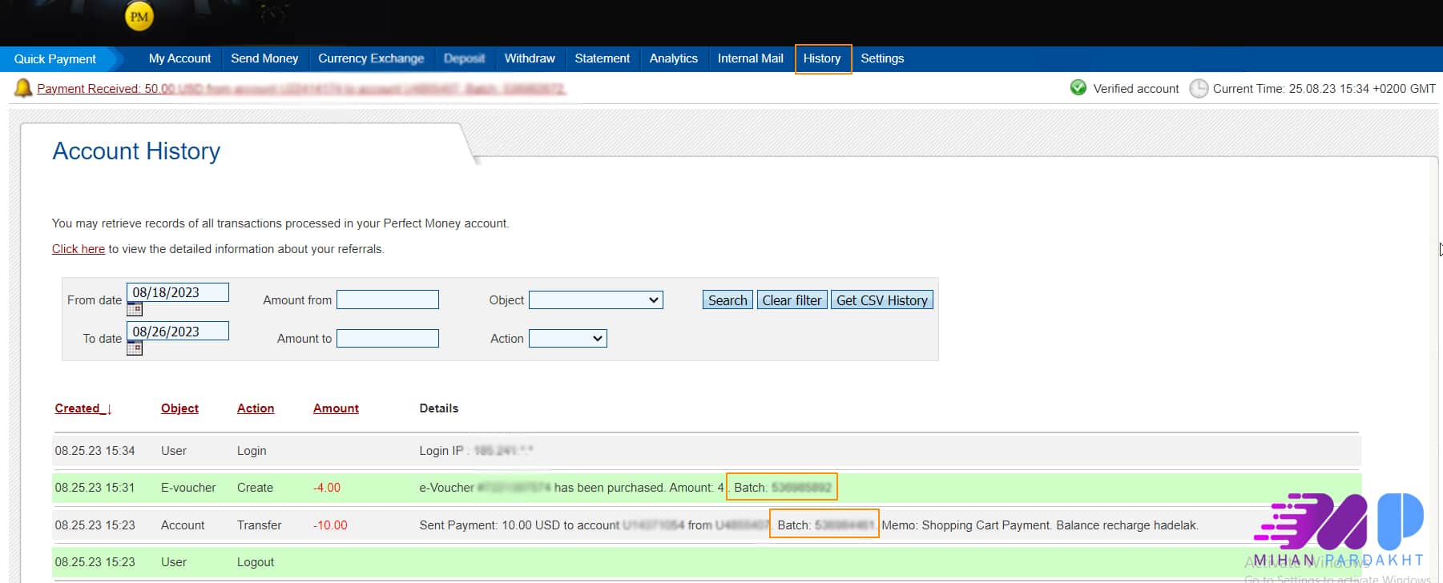Focus the Amount to input field
Screen dimensions: 1443x583
pos(388,339)
